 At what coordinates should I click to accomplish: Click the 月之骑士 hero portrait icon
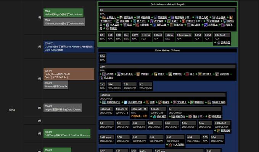point(101,78)
